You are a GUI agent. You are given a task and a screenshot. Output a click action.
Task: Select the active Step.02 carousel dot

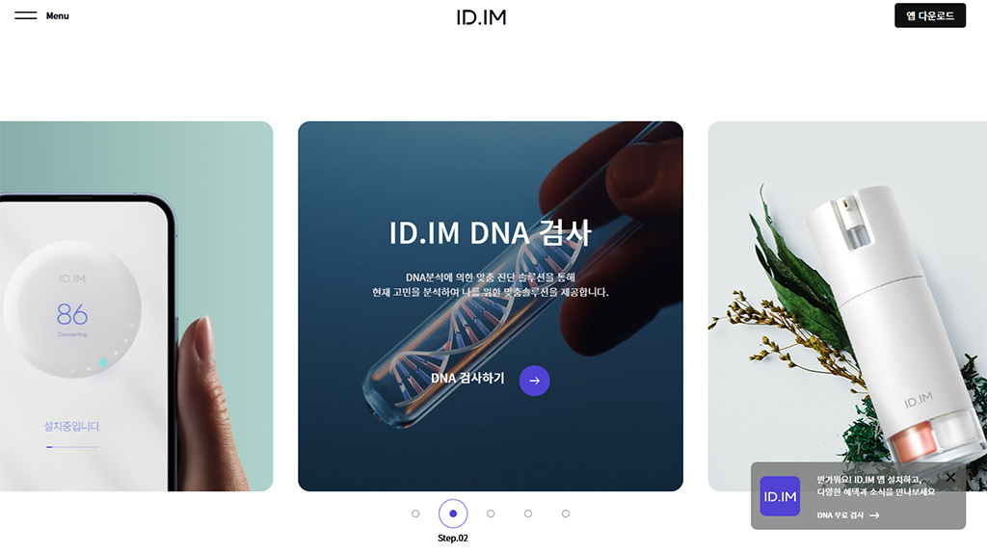point(453,513)
